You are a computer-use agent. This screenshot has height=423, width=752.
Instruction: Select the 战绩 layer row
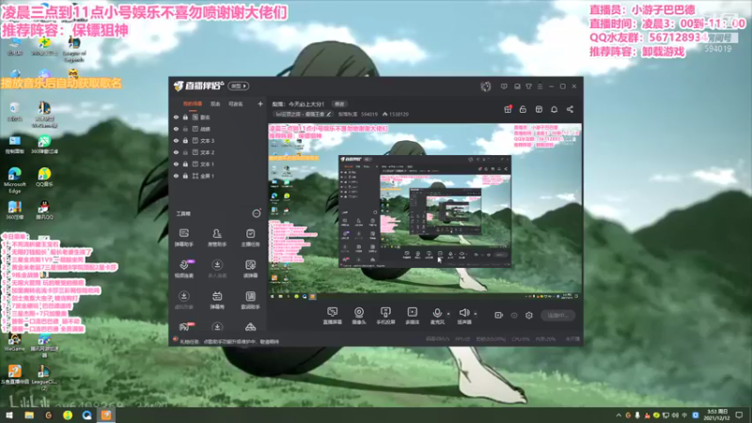pos(218,129)
